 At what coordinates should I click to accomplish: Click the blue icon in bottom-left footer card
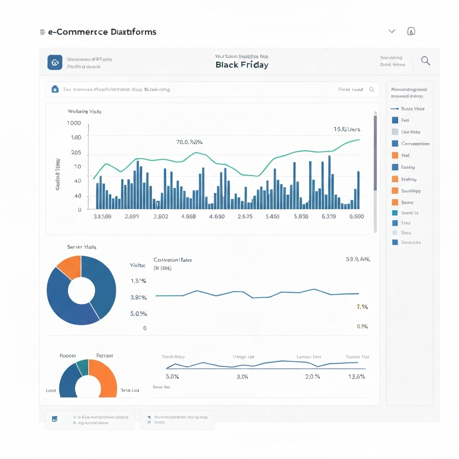click(55, 420)
